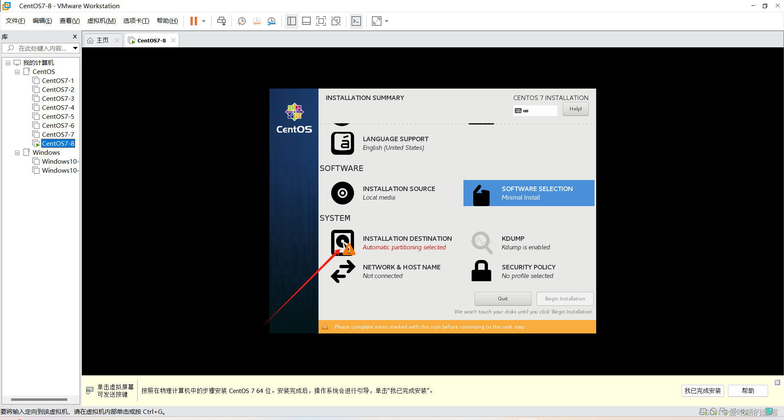Click the VMware Workstation app icon
The image size is (784, 420).
click(x=7, y=6)
